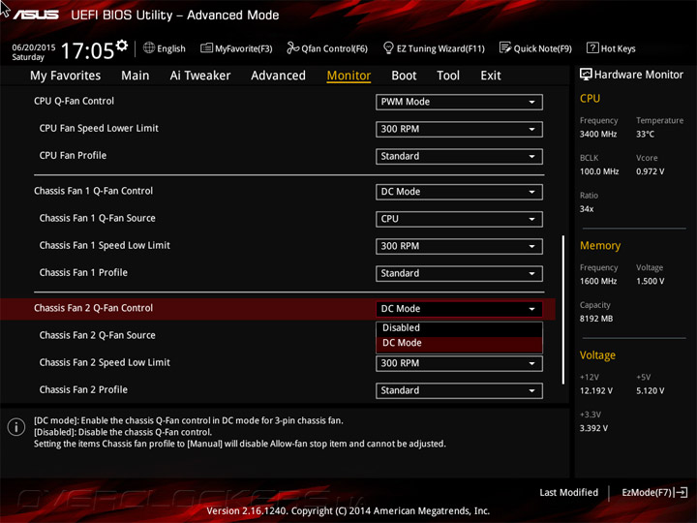This screenshot has width=697, height=523.
Task: Click the Last Modified button
Action: (568, 492)
